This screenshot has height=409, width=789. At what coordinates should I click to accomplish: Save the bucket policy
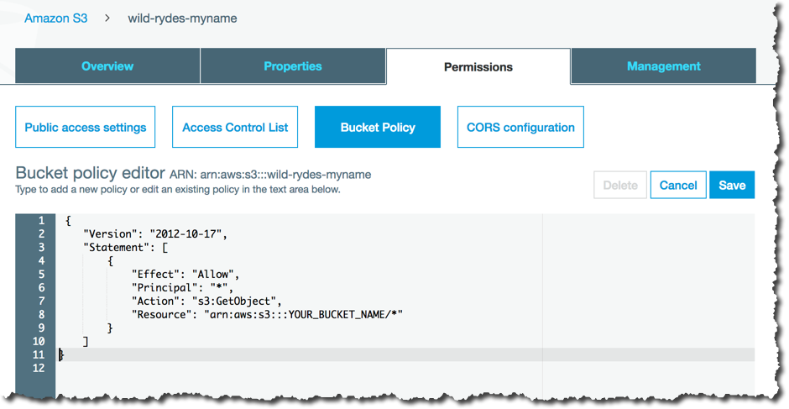[732, 185]
